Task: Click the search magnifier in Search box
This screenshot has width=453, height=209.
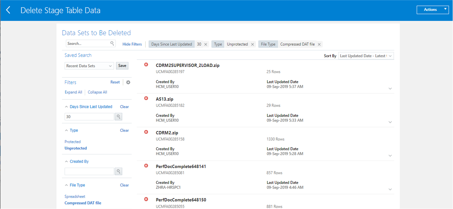Action: [112, 43]
